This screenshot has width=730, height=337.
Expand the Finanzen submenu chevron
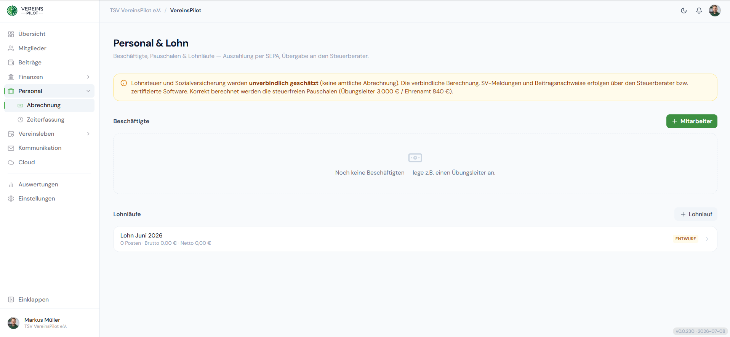(x=88, y=77)
